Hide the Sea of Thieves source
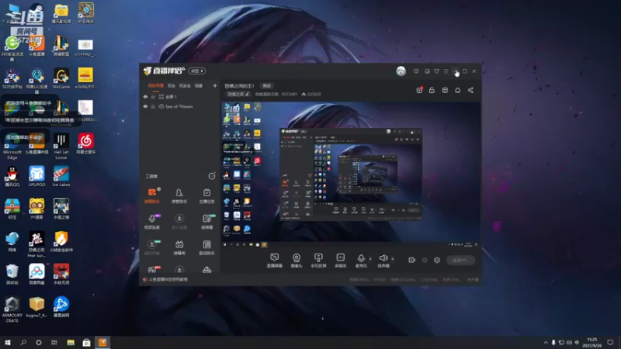The height and width of the screenshot is (349, 621). point(145,106)
